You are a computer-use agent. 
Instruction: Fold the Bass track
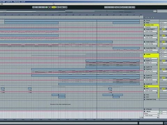point(145,23)
